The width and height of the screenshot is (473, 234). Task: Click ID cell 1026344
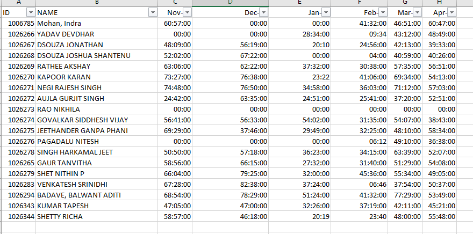click(18, 216)
